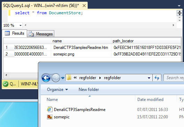Select the DenaliCTP3SamplesReadme file
Viewport: 184px width, 127px height.
tap(80, 110)
